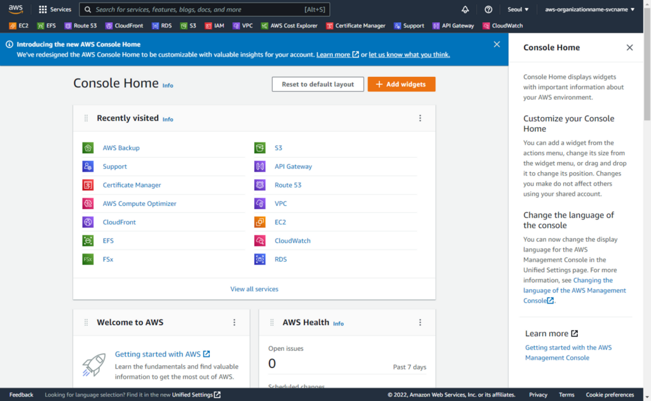Click View all services link
The height and width of the screenshot is (401, 651).
click(x=254, y=289)
